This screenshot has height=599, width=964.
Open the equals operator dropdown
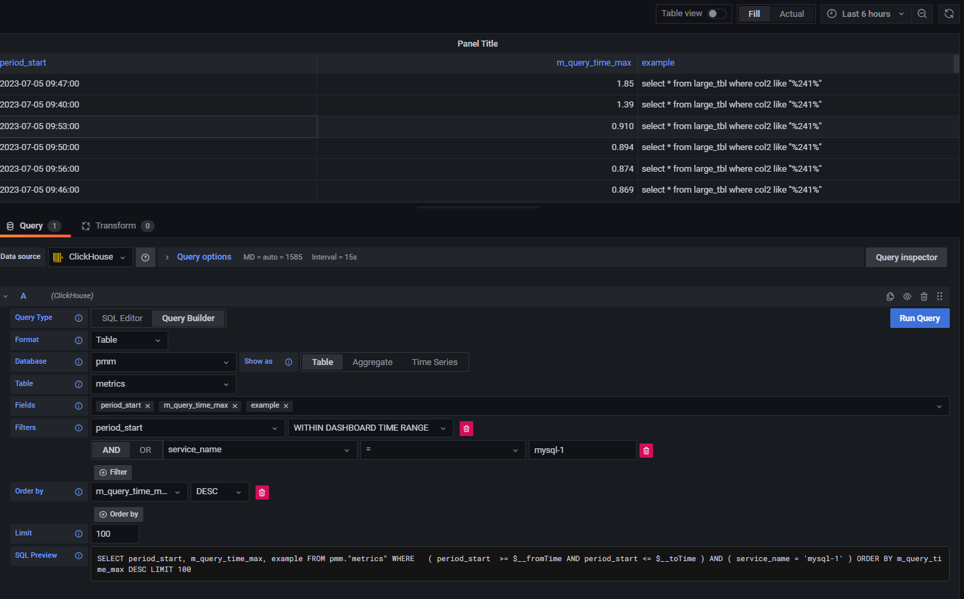[x=443, y=450]
